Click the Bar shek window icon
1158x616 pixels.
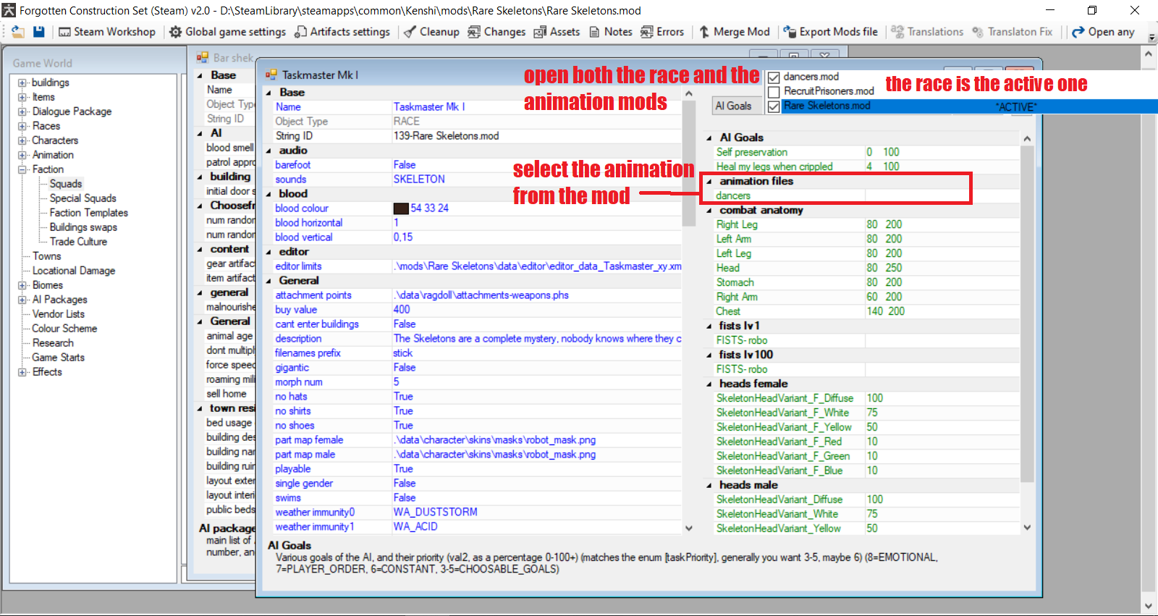pyautogui.click(x=203, y=57)
